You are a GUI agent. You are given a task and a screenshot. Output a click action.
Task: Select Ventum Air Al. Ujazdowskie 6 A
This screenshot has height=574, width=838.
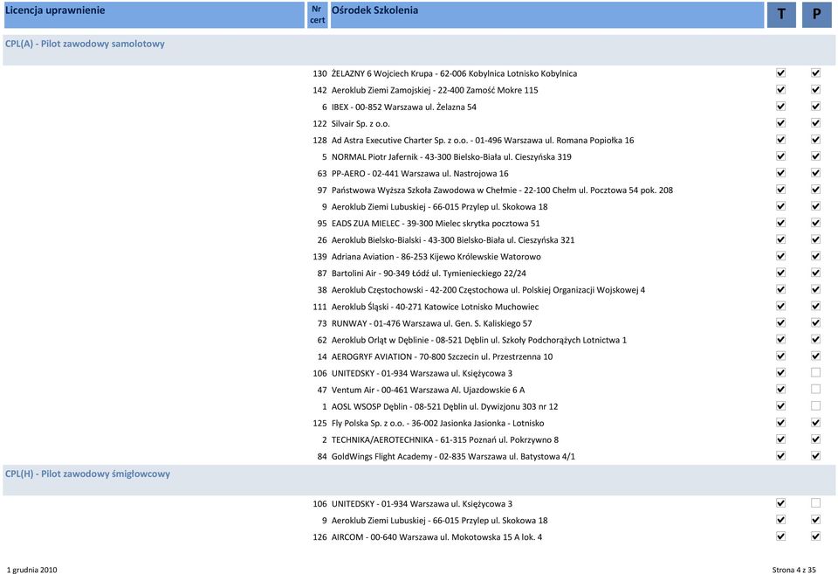(x=428, y=390)
